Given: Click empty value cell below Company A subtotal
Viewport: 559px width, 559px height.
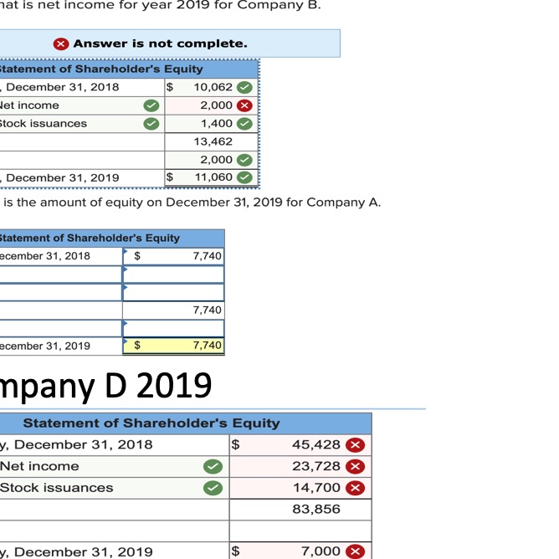Looking at the screenshot, I should pyautogui.click(x=173, y=328).
